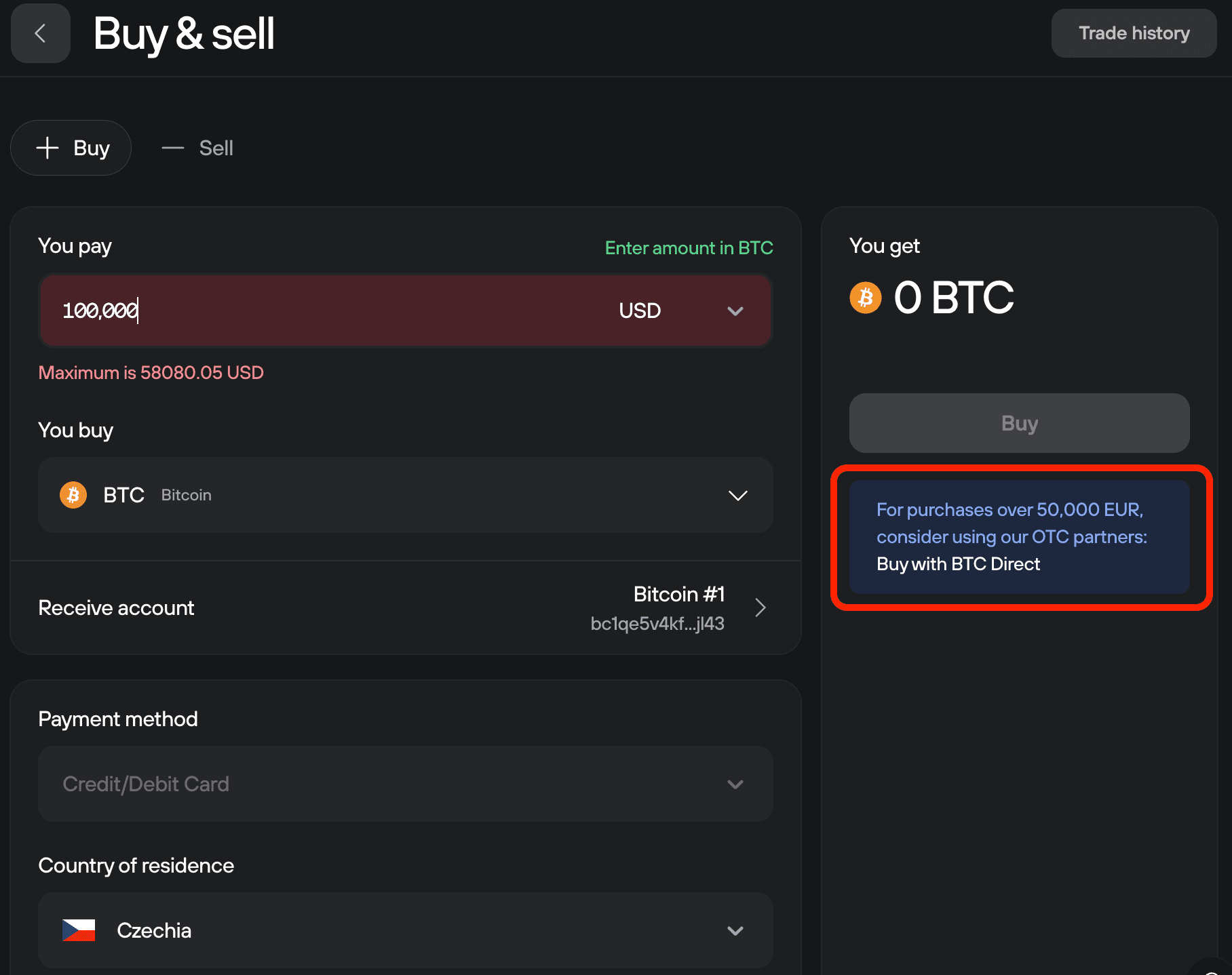Click the Bitcoin logo in You buy field
This screenshot has width=1232, height=975.
[73, 495]
